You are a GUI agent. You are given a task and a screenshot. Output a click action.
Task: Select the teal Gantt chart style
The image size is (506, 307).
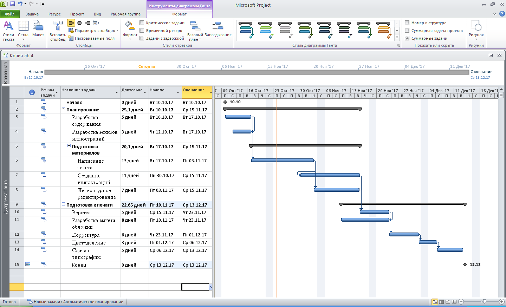[x=245, y=31]
